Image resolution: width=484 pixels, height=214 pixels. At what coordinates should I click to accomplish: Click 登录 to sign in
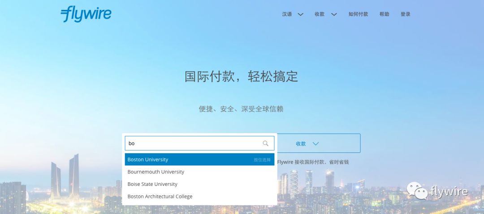[x=405, y=14]
